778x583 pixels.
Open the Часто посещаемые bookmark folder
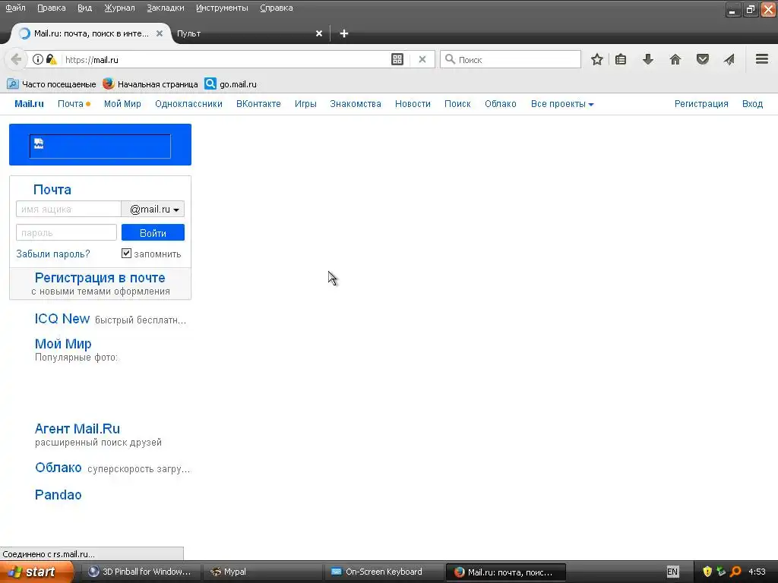click(x=51, y=84)
